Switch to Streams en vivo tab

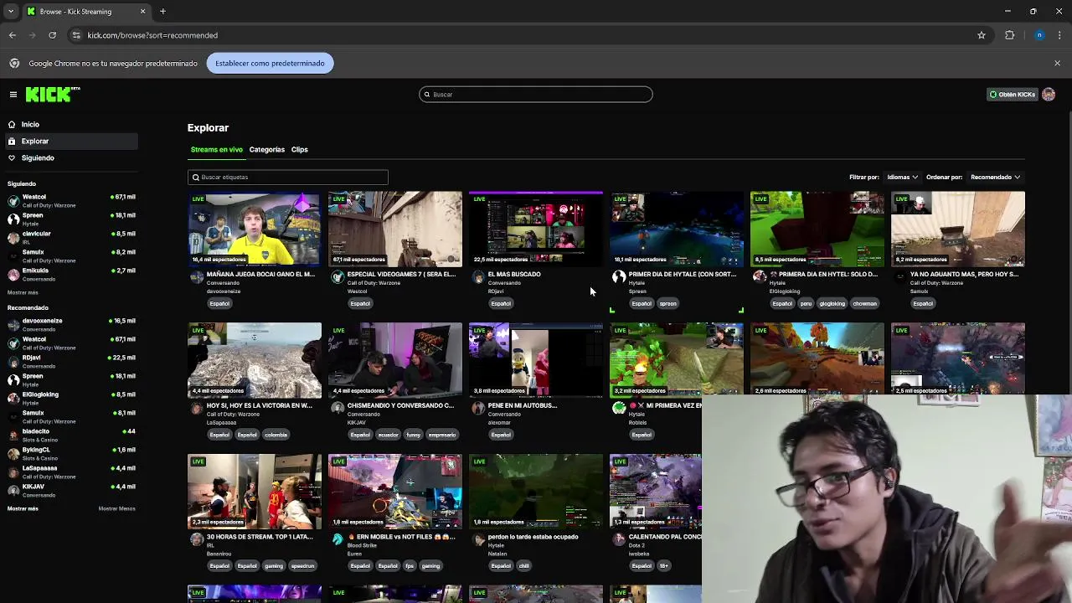(x=216, y=150)
